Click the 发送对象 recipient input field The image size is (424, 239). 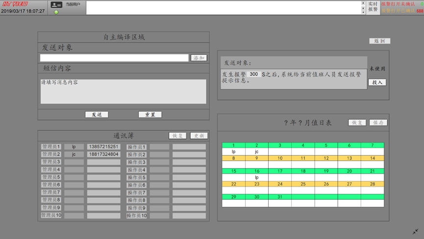(114, 58)
